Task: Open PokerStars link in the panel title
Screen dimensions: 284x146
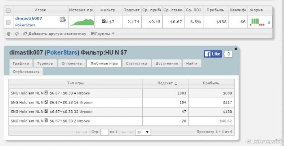Action: point(62,53)
